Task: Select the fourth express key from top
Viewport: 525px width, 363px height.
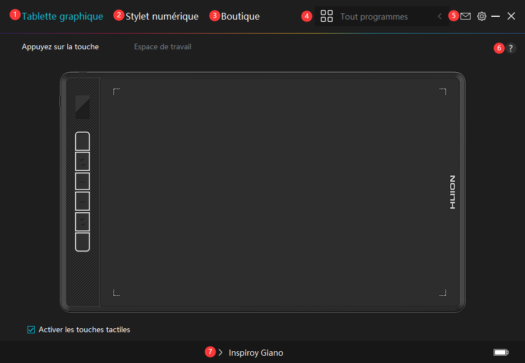Action: tap(82, 201)
